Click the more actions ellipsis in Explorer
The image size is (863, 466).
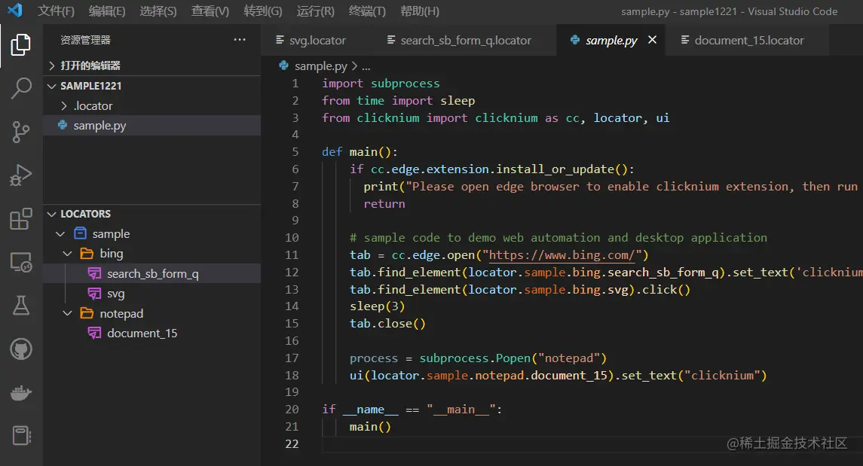pyautogui.click(x=239, y=40)
